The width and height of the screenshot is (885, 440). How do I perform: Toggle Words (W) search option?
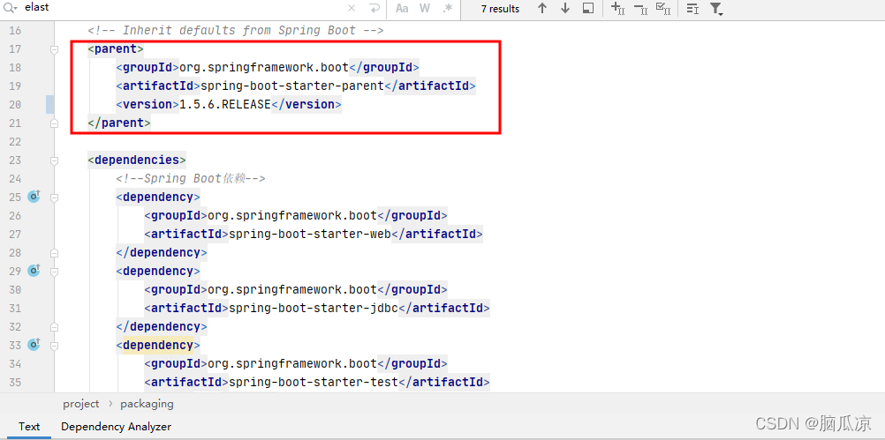pyautogui.click(x=425, y=9)
